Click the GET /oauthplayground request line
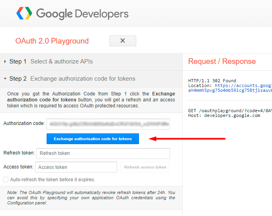 tap(229, 111)
